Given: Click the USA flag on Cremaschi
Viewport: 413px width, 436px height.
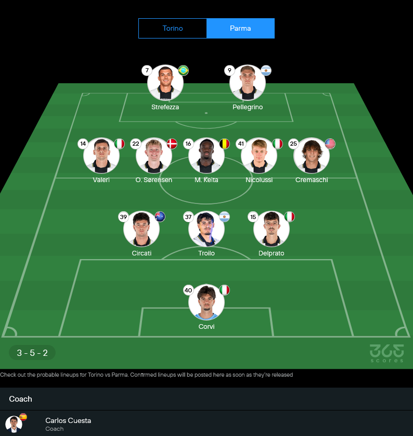Looking at the screenshot, I should coord(330,144).
